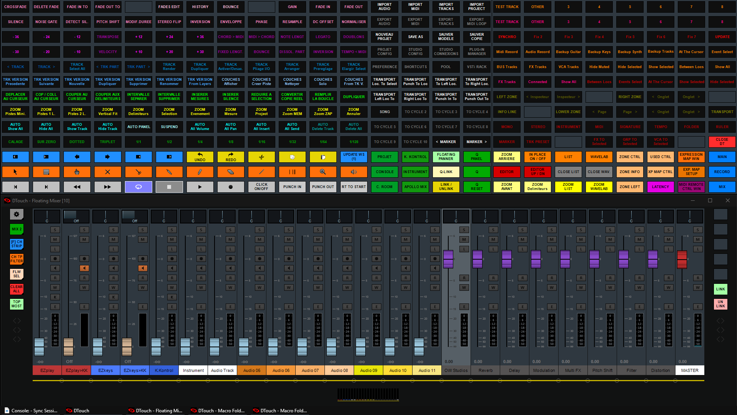Click the TOP MOST button
Viewport: 737px width, 415px height.
pos(17,304)
